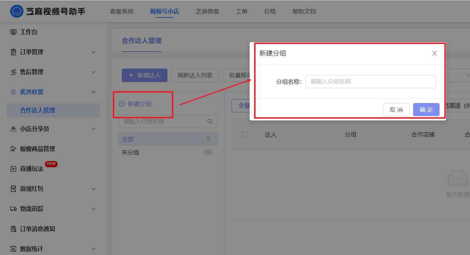470x255 pixels.
Task: Focus the group search field 请输入分组名称
Action: 168,122
